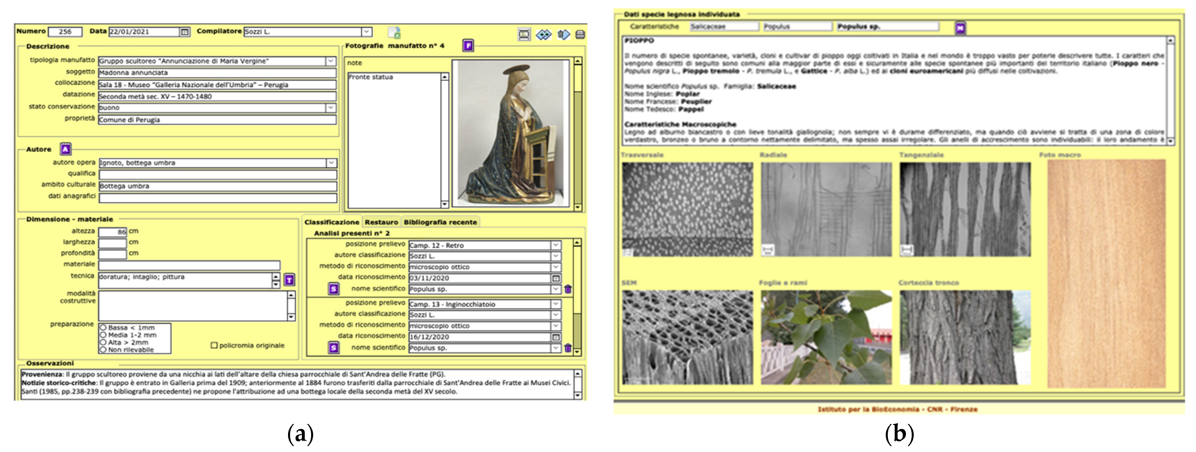
Task: Select the 'Non rilevabile' radio option
Action: pos(103,350)
